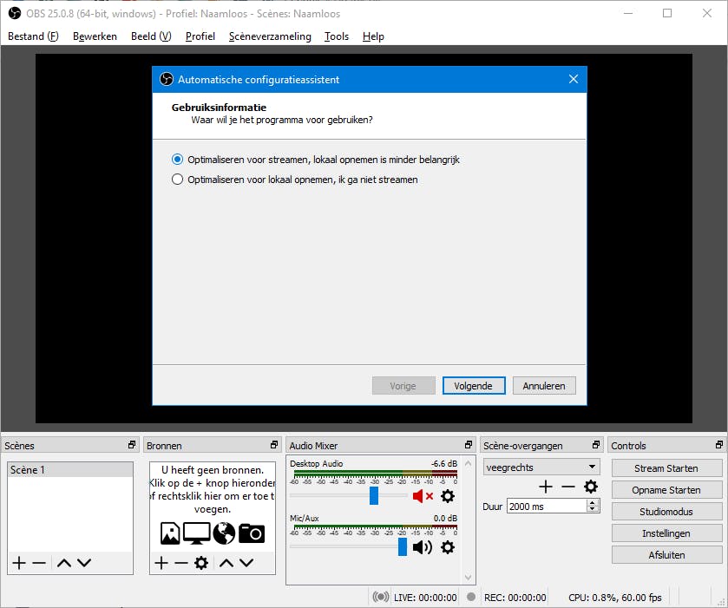This screenshot has height=608, width=728.
Task: Open the Beeld menu
Action: (x=151, y=36)
